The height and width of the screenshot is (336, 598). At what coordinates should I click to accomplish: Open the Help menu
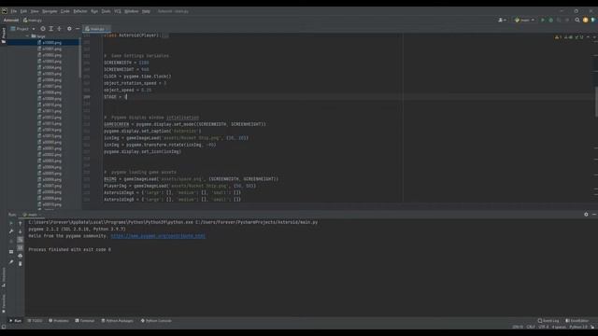click(x=146, y=11)
